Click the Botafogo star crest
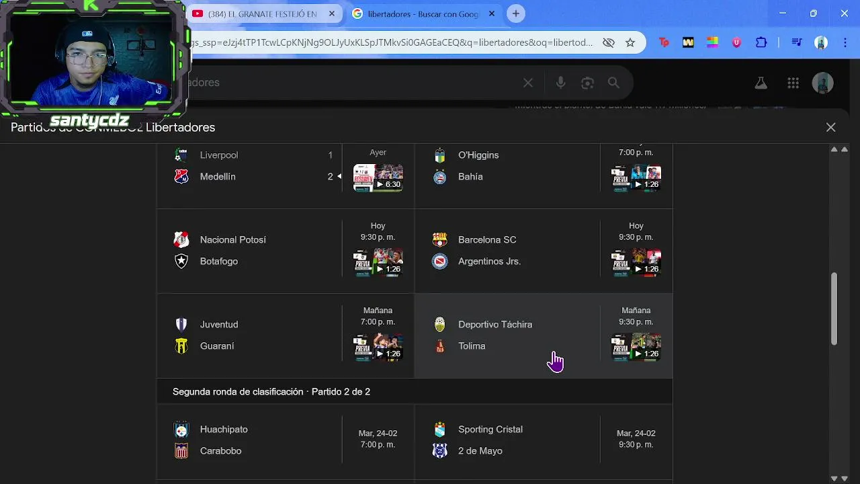This screenshot has width=860, height=484. pyautogui.click(x=181, y=261)
